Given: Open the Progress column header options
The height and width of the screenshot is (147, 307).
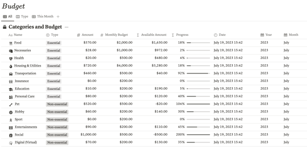Looking at the screenshot, I should point(182,35).
